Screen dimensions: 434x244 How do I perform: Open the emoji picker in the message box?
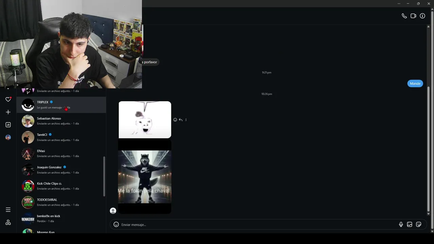[116, 224]
